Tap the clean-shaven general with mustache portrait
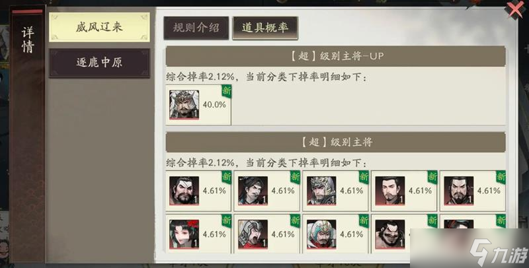This screenshot has width=529, height=268. coord(390,191)
